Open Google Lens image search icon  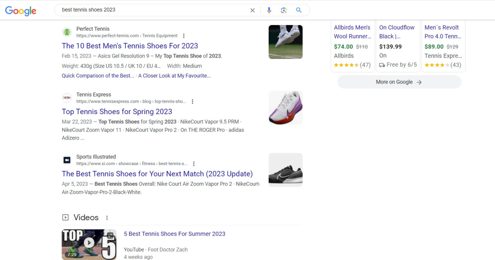click(284, 10)
